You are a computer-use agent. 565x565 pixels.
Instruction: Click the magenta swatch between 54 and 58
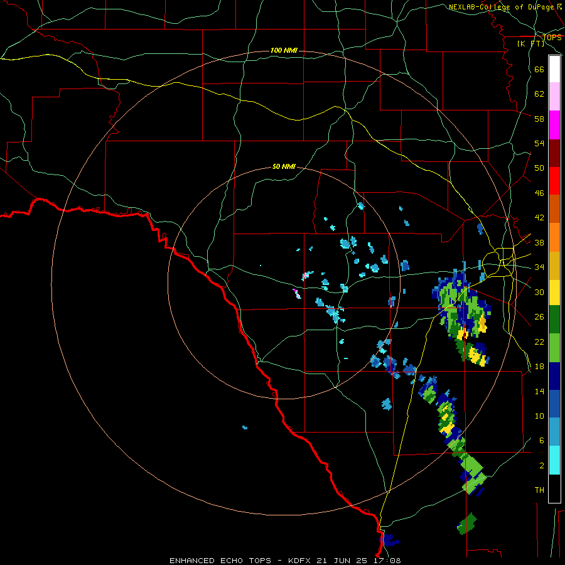coord(554,125)
